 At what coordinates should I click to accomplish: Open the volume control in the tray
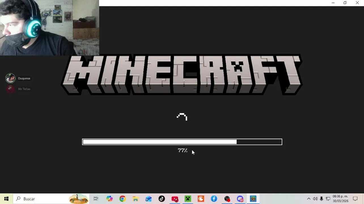315,199
